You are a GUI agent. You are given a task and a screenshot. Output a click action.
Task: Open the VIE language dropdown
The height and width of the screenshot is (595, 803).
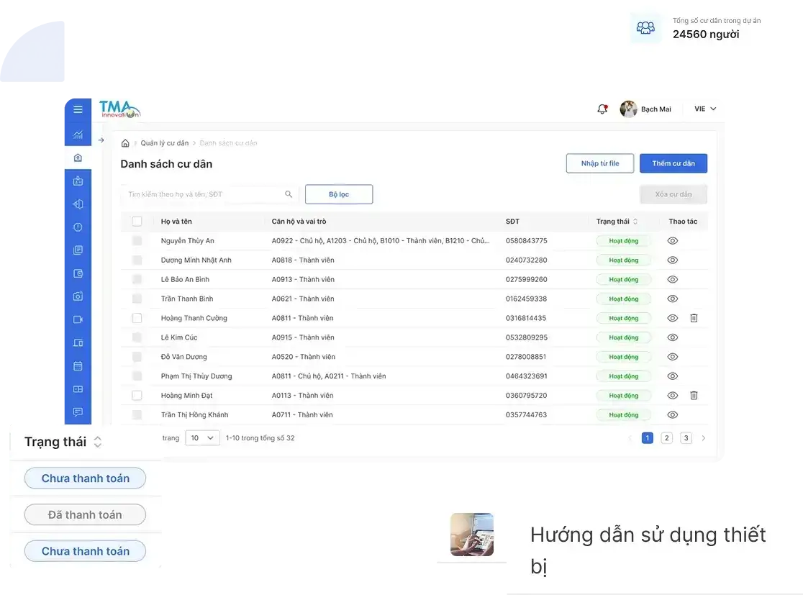[705, 109]
